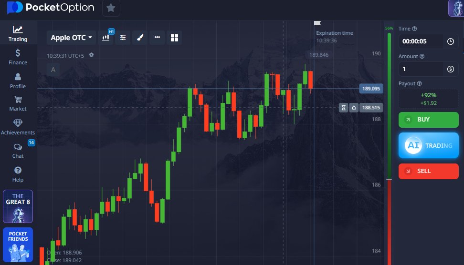Open the Time help question mark
Screen dimensions: 464x265
(414, 29)
